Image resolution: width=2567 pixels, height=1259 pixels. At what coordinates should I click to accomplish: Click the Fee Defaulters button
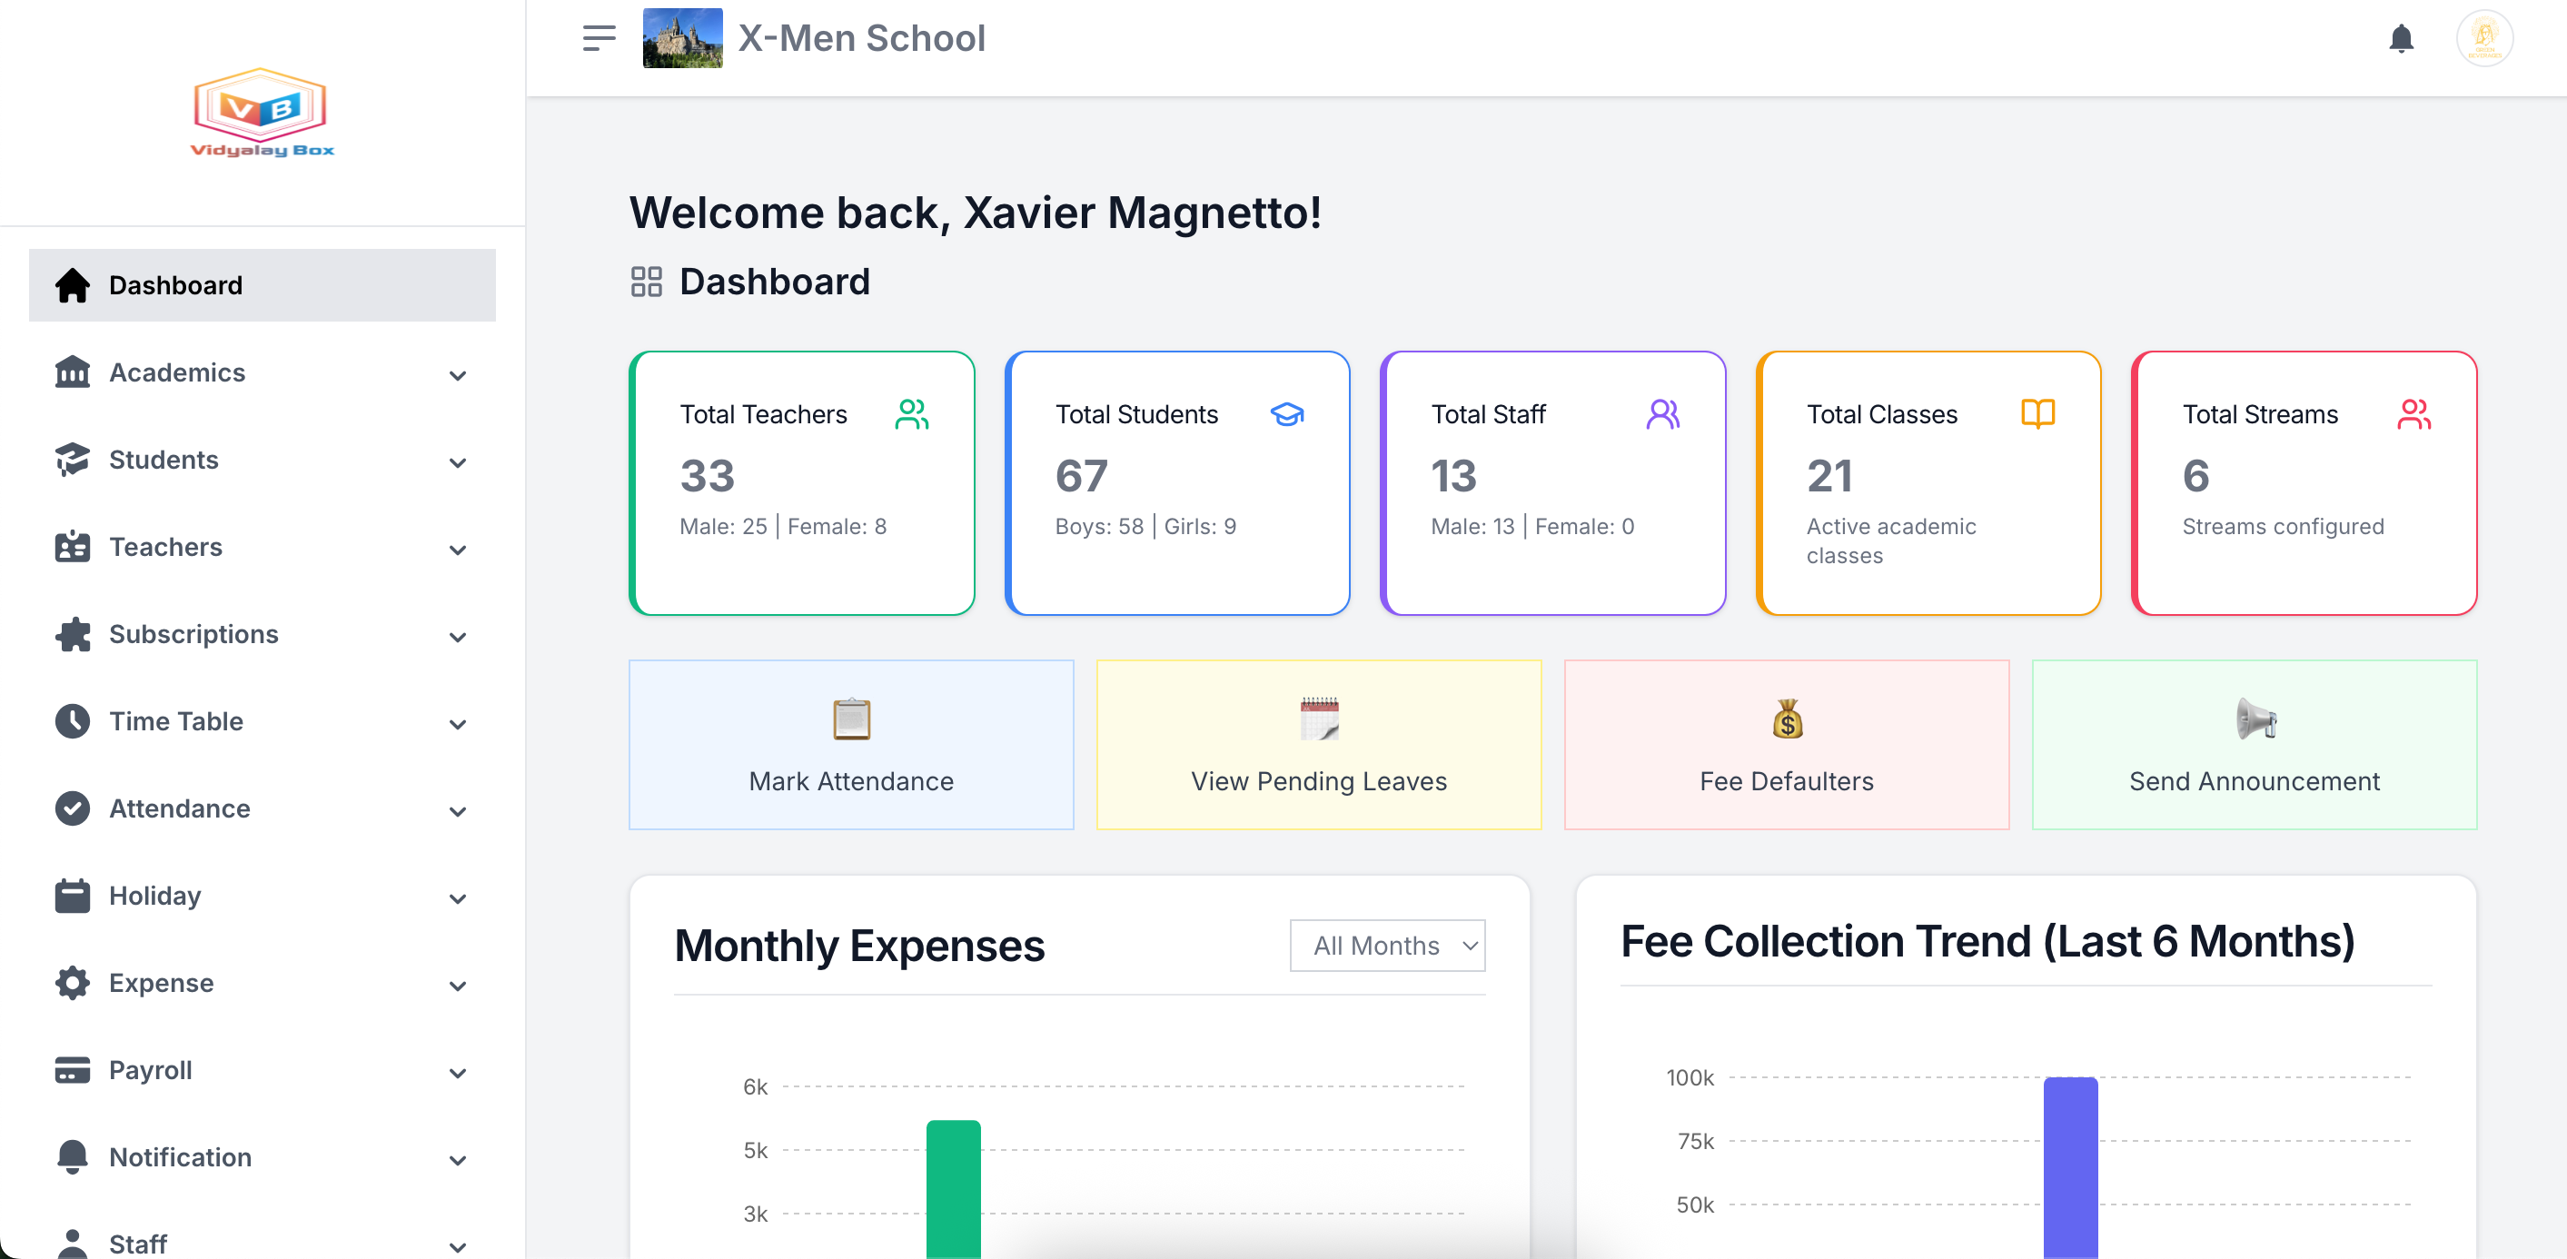point(1787,745)
